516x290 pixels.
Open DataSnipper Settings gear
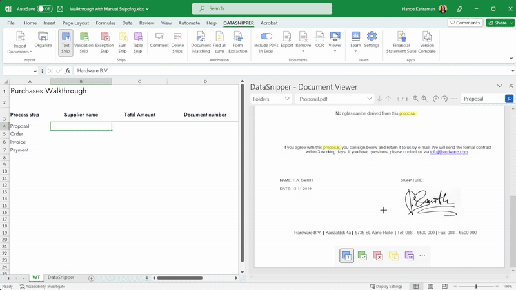372,39
